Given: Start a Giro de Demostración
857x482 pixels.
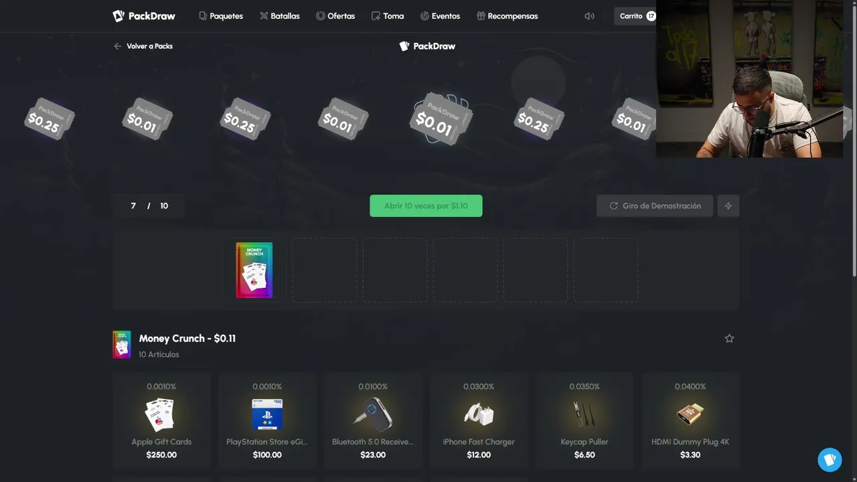Looking at the screenshot, I should pyautogui.click(x=655, y=206).
